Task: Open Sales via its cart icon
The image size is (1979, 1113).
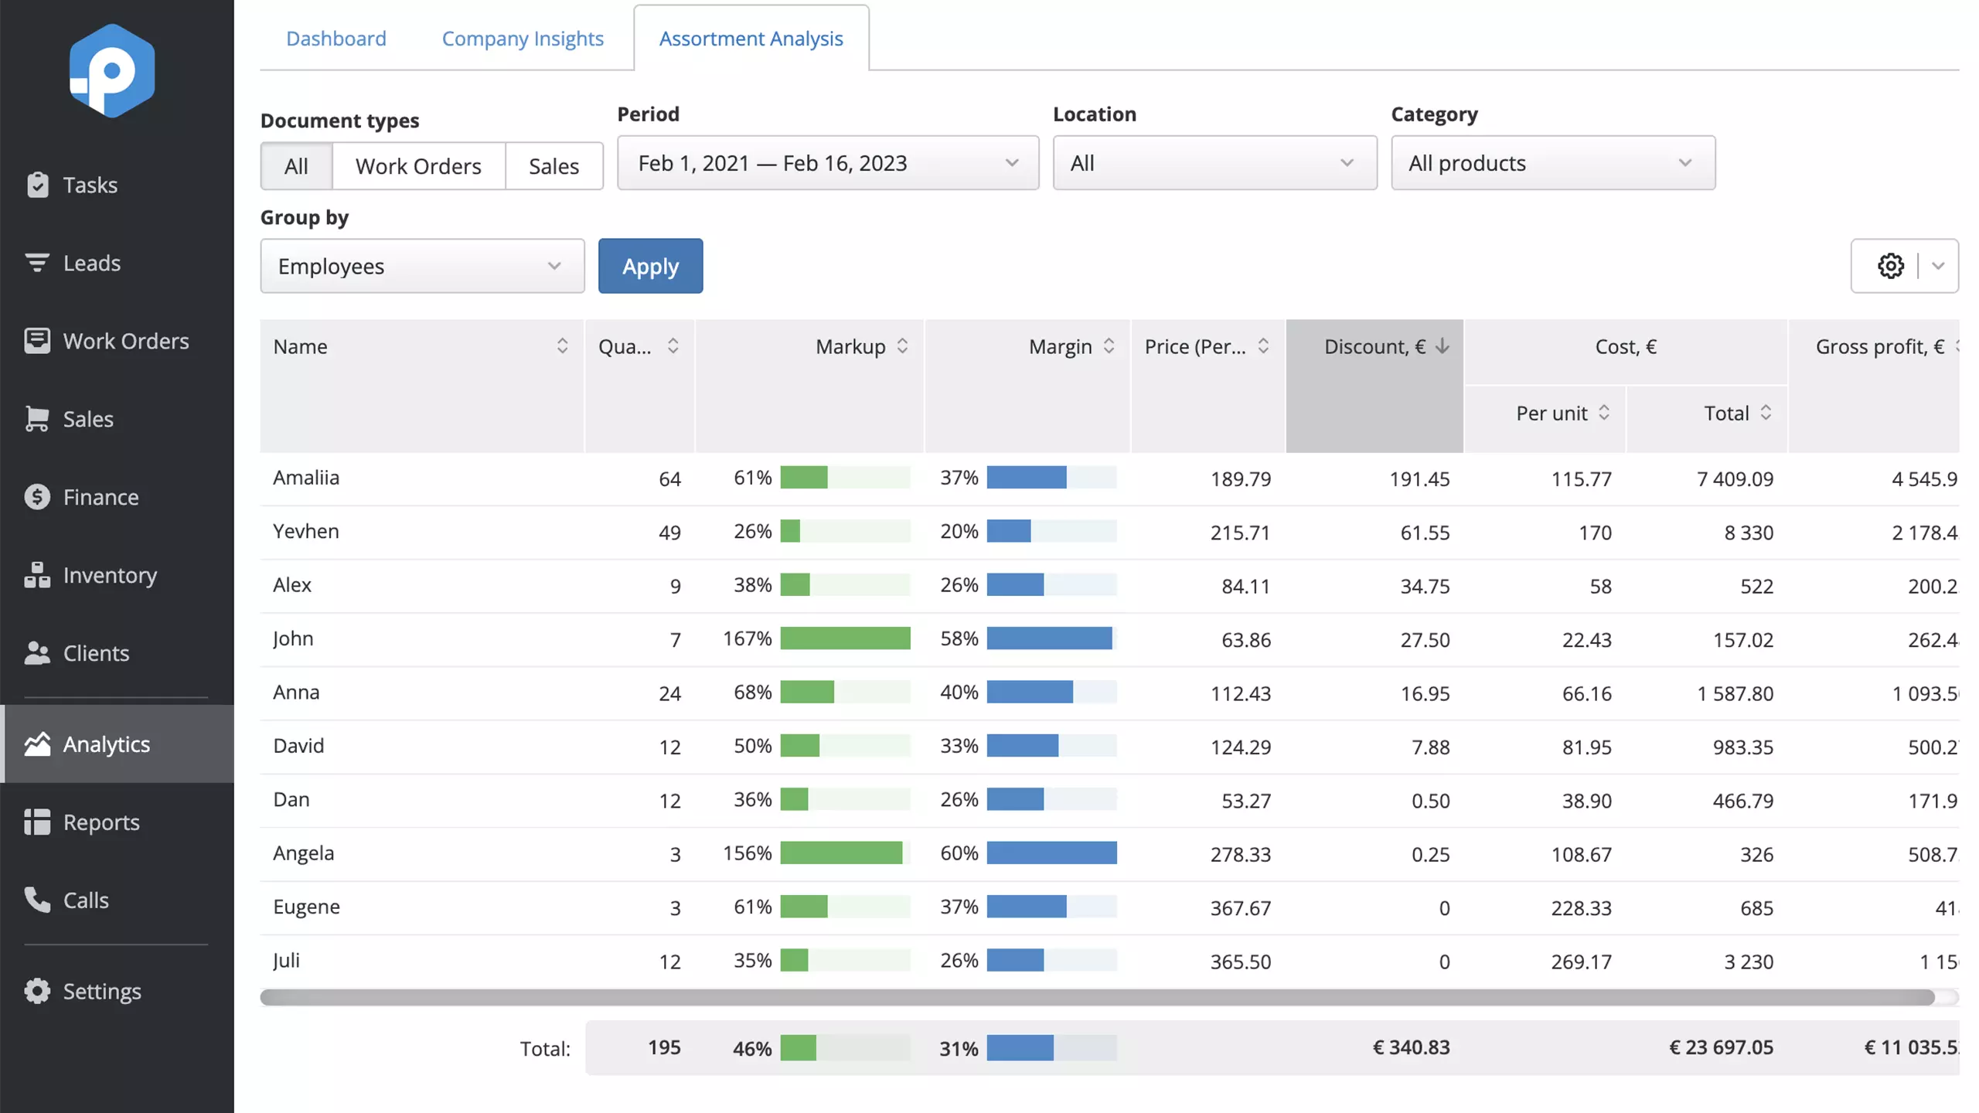Action: 37,419
